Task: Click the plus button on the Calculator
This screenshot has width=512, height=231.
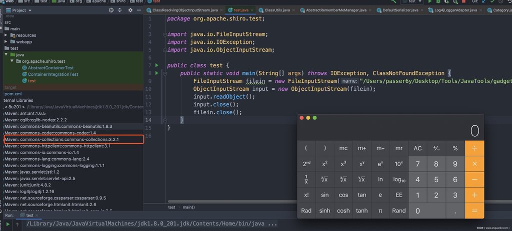Action: click(x=474, y=195)
